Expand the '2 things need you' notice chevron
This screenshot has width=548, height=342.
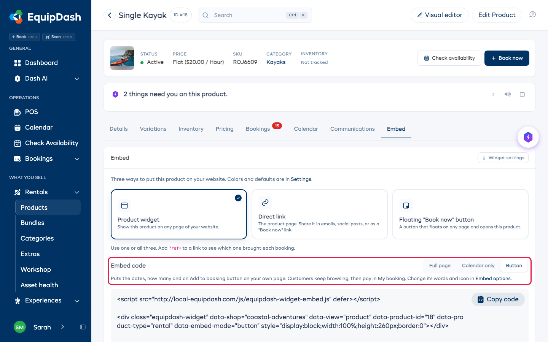click(493, 94)
